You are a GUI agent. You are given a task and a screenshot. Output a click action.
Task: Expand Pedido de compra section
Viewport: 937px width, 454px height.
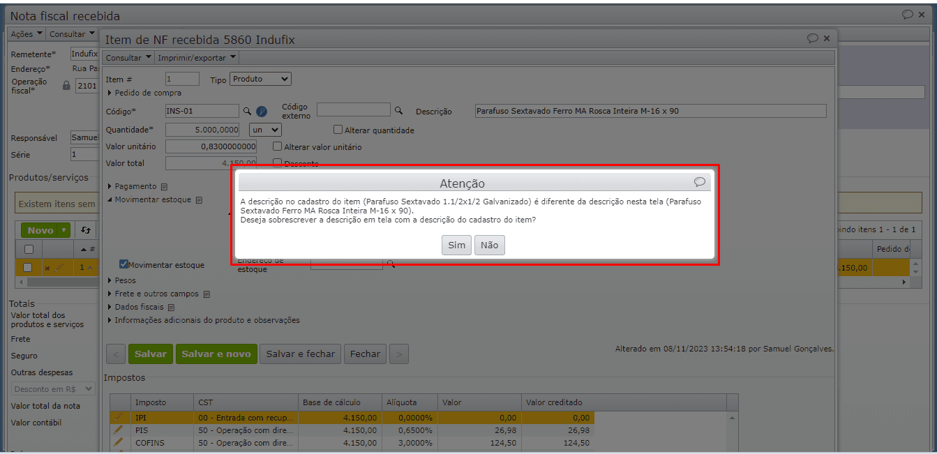coord(144,93)
